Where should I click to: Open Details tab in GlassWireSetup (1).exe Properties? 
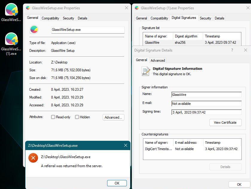220,18
